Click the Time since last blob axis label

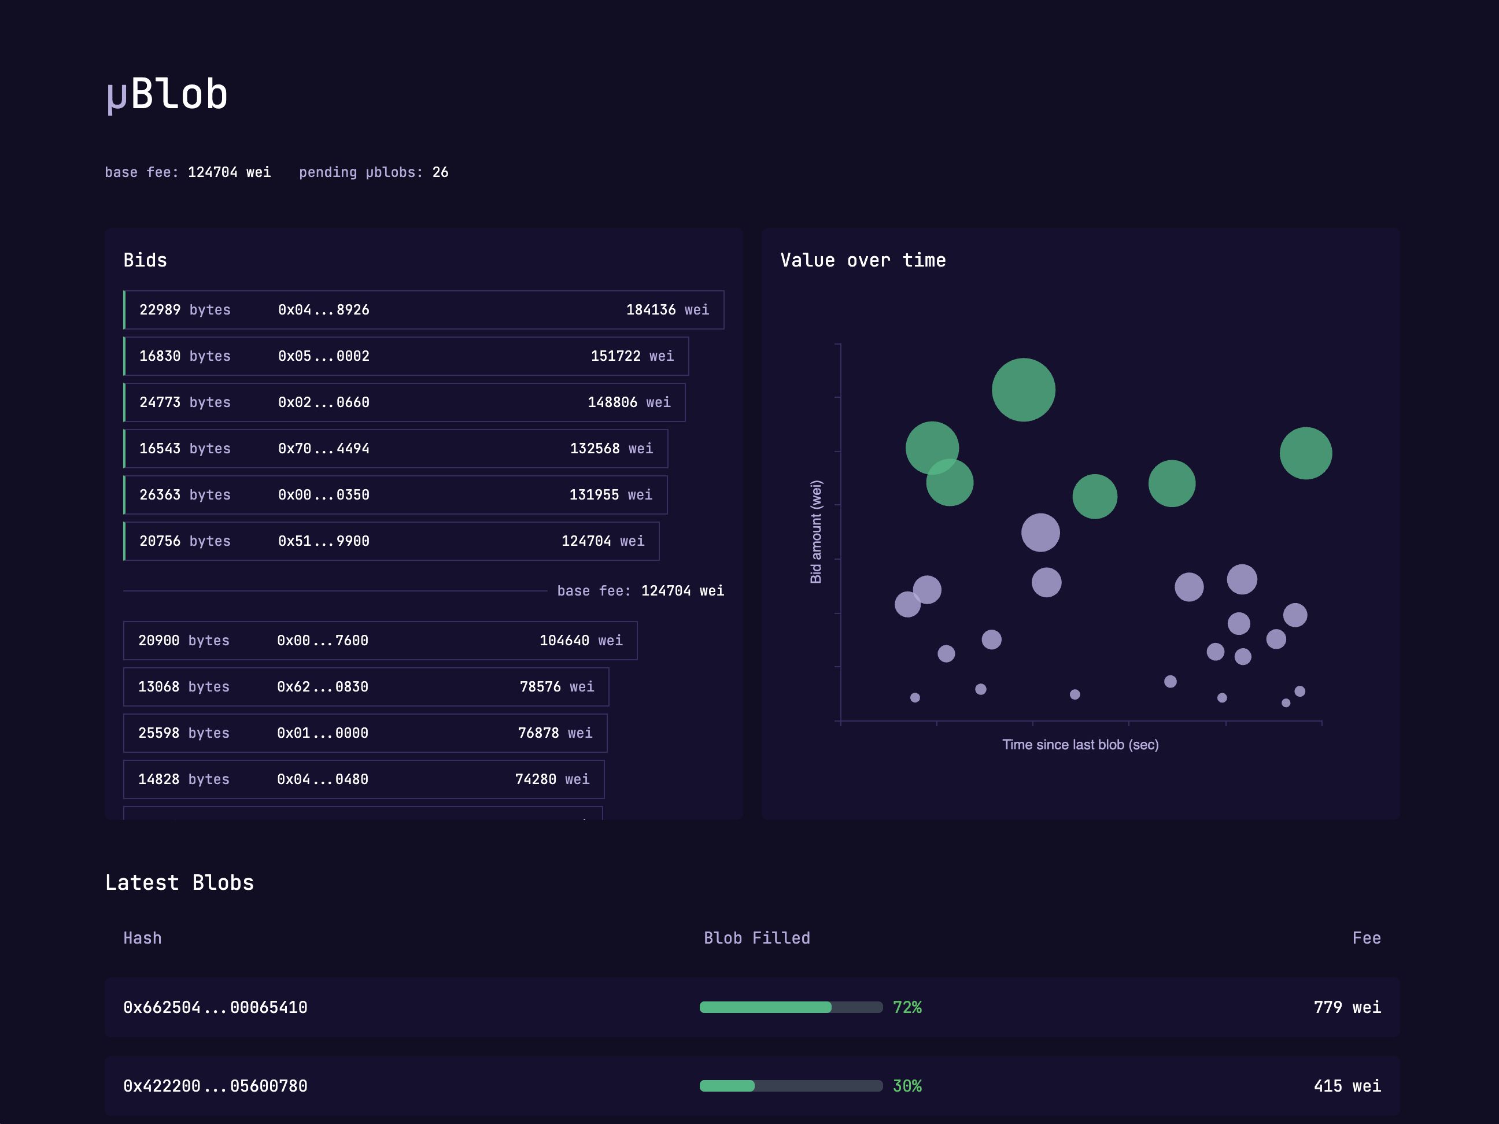click(x=1080, y=745)
